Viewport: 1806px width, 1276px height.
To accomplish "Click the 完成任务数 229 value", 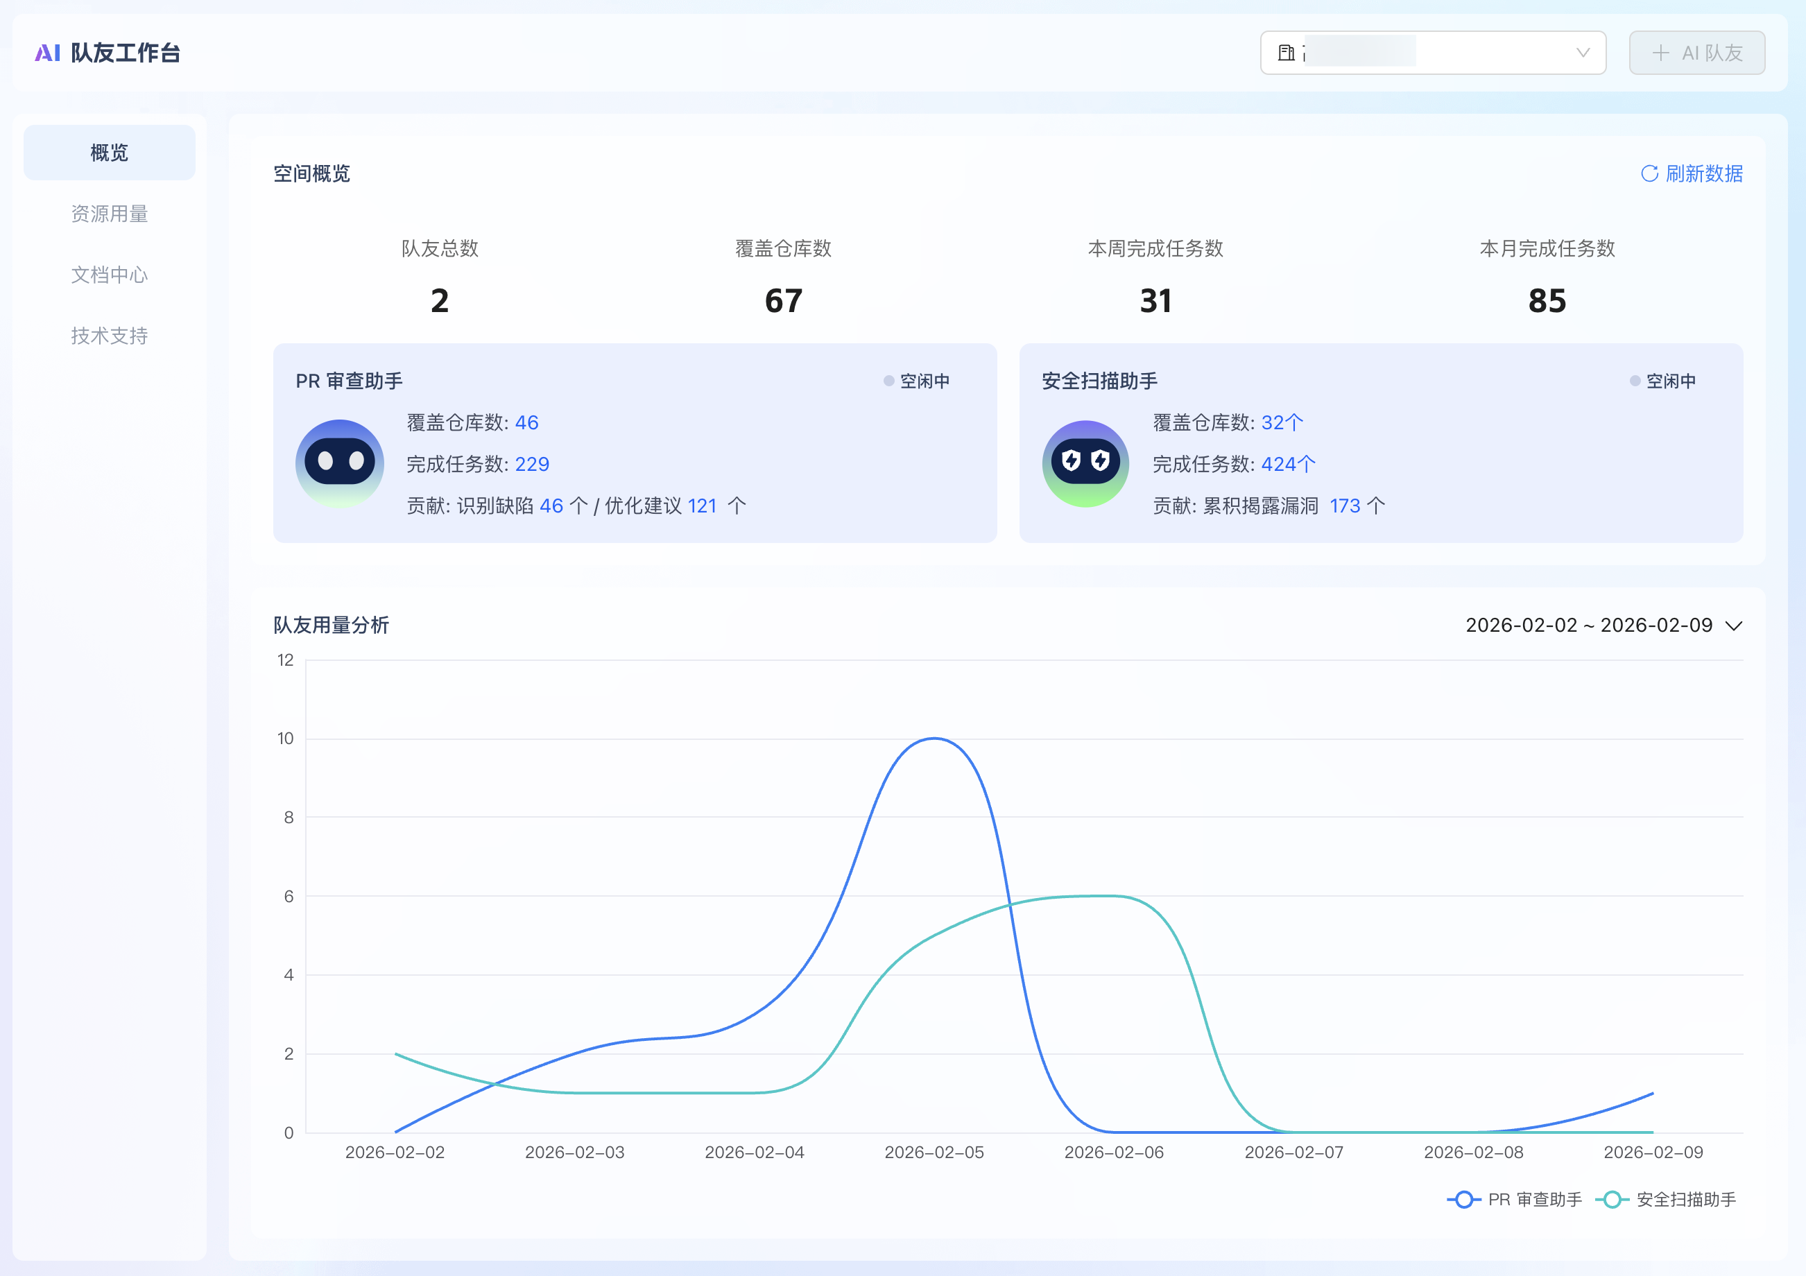I will (532, 464).
